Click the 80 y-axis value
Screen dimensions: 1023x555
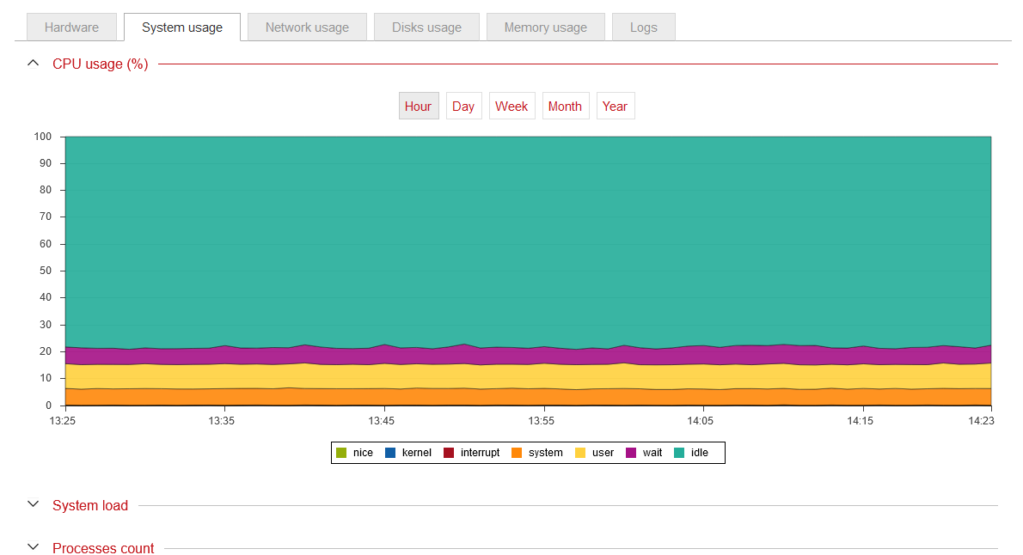[x=45, y=190]
